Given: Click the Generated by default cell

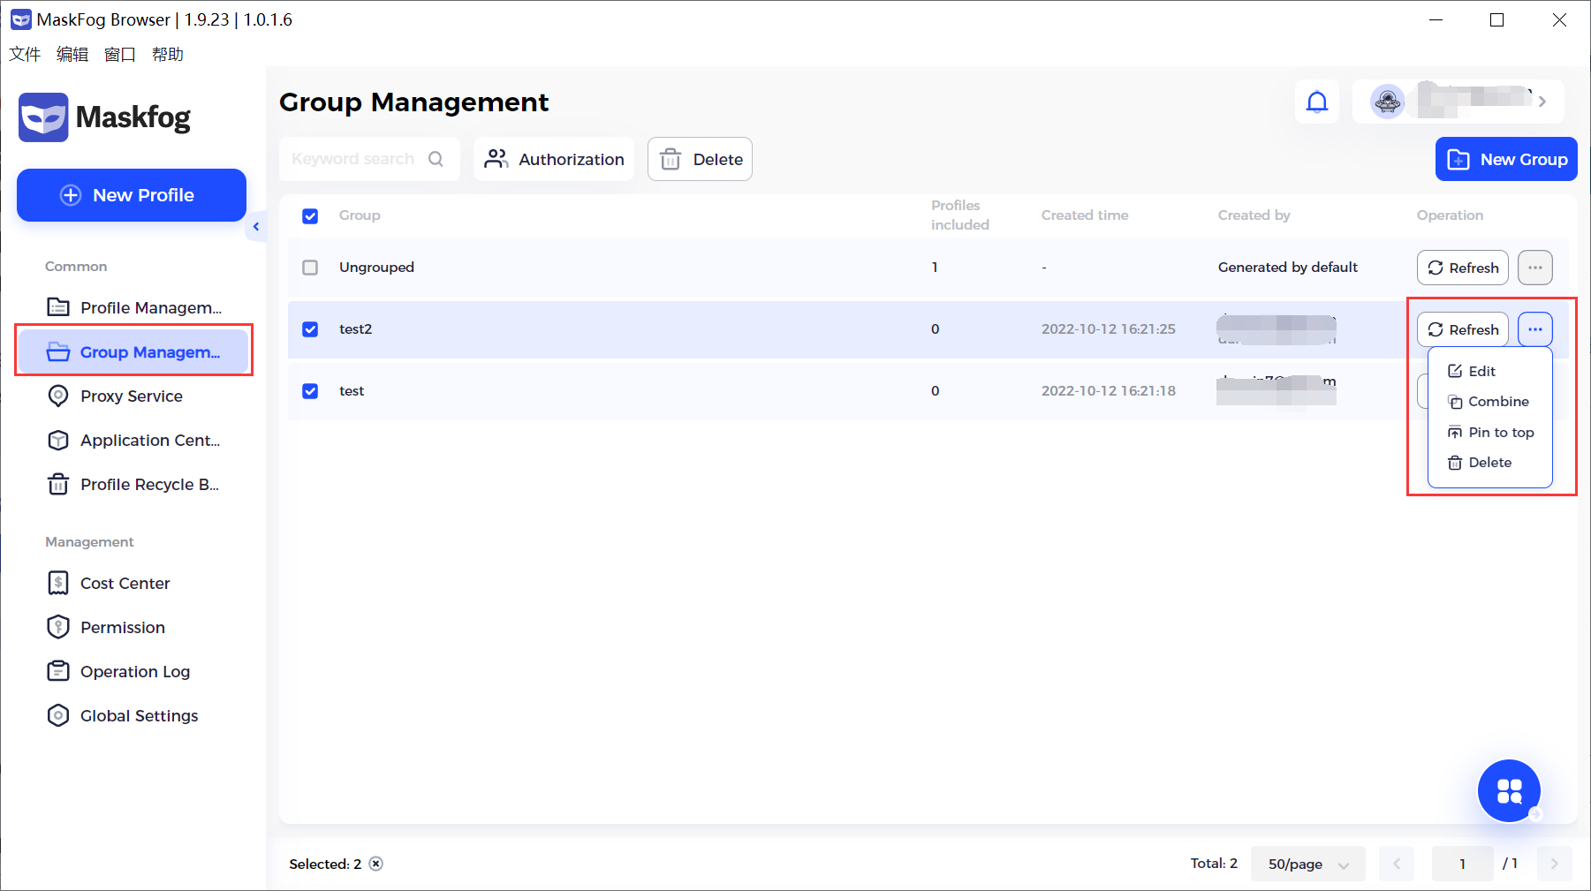Looking at the screenshot, I should [x=1287, y=268].
